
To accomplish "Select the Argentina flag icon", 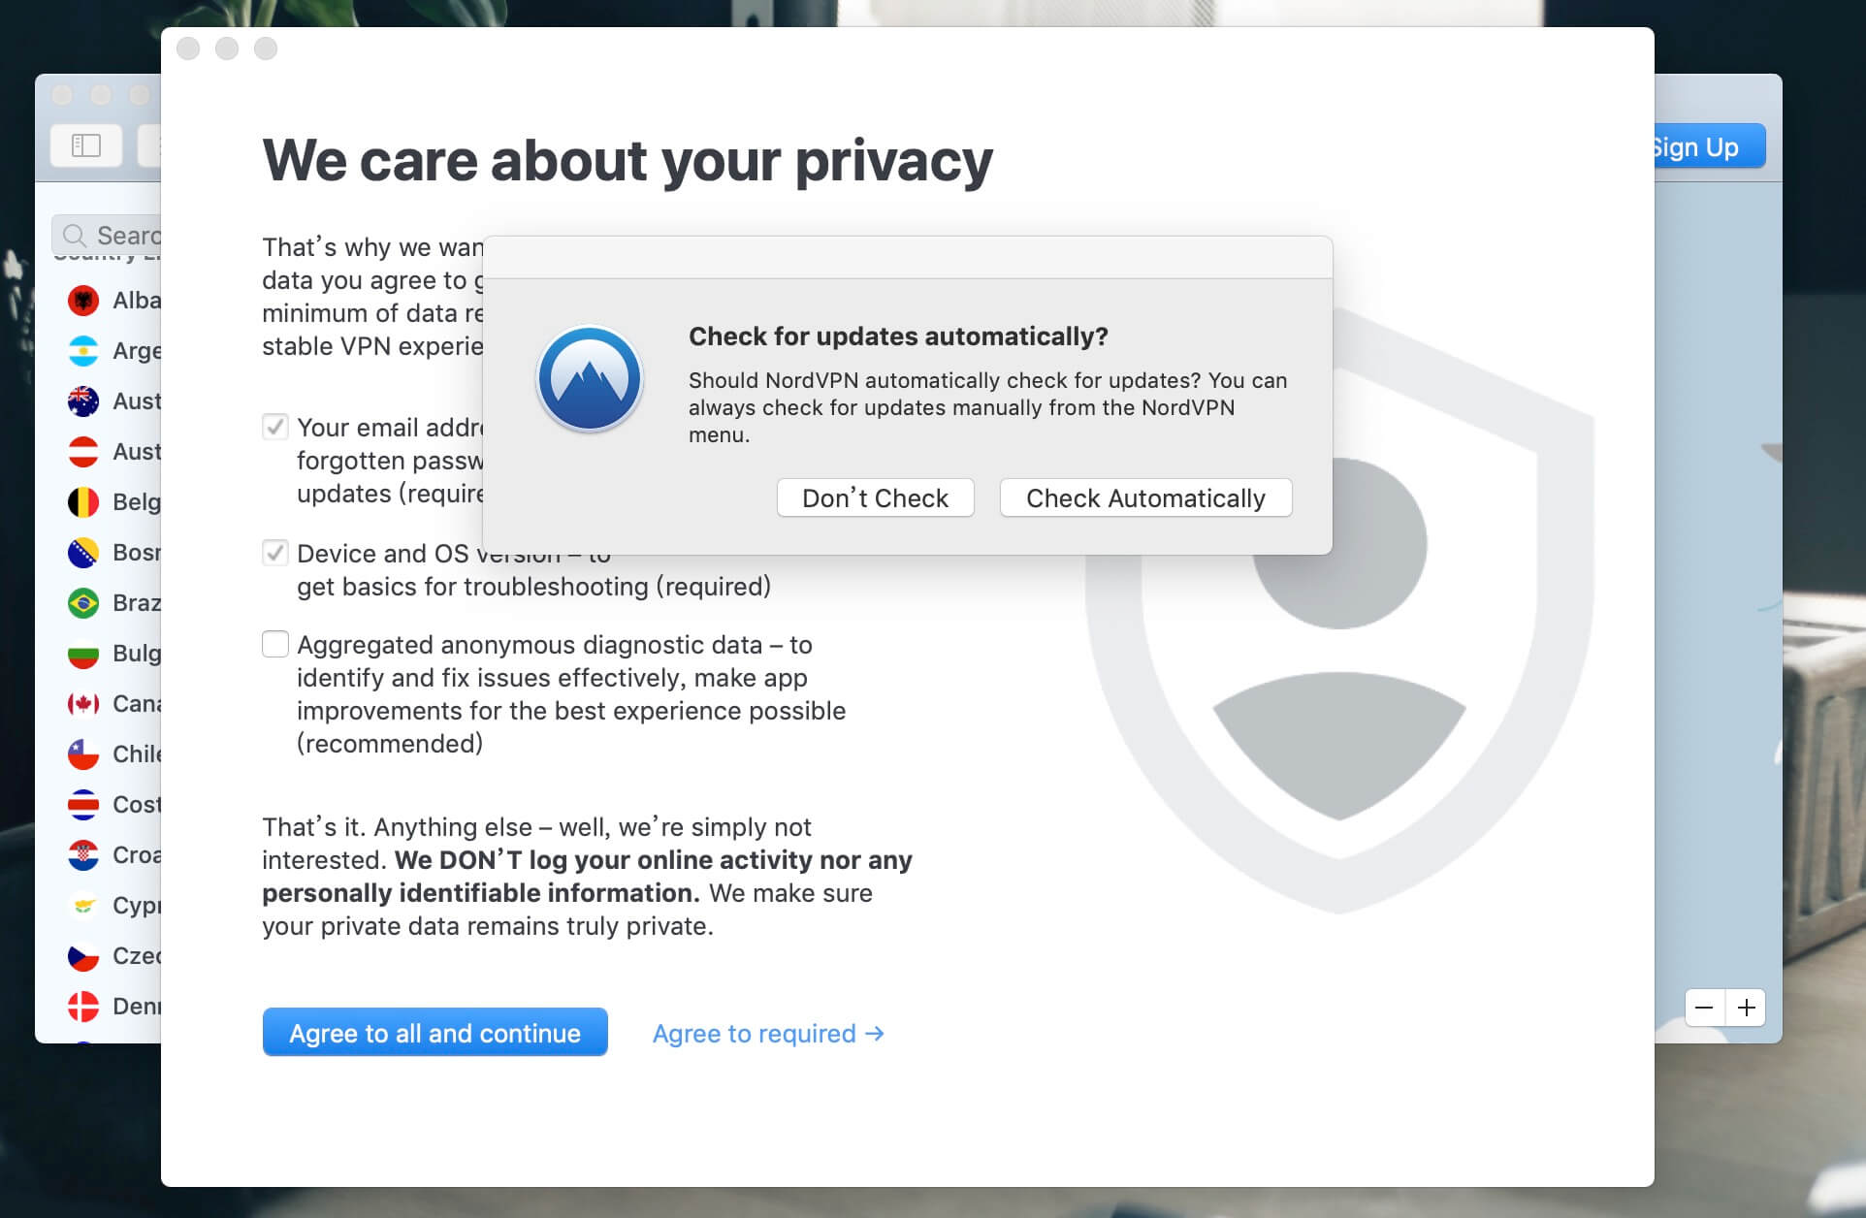I will [x=83, y=351].
